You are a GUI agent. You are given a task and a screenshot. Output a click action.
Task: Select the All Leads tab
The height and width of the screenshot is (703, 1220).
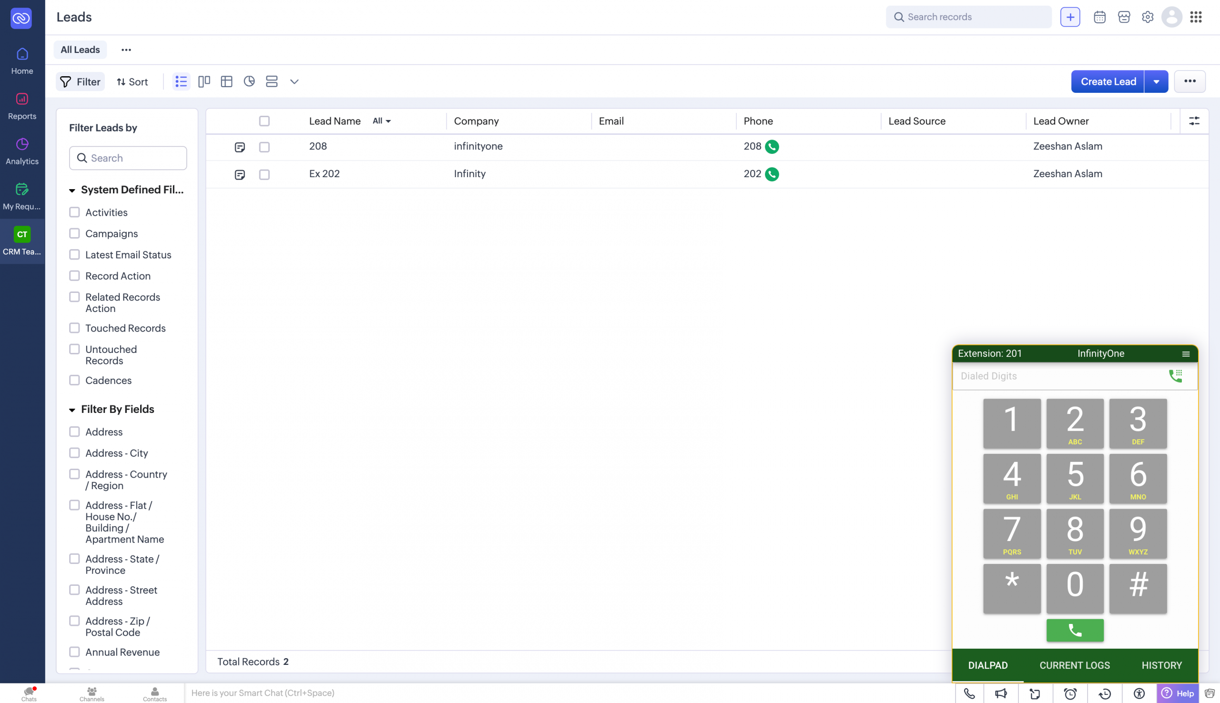80,50
